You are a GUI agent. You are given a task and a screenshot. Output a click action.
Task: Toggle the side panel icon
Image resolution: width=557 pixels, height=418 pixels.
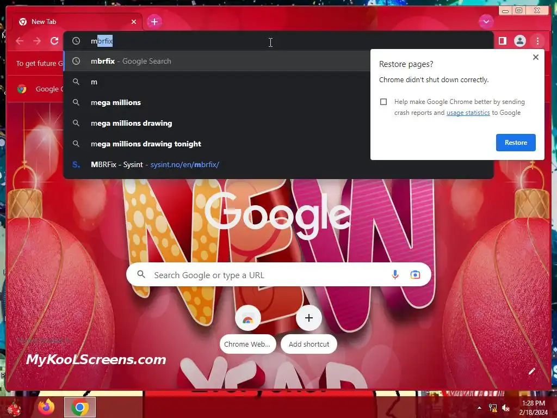502,41
